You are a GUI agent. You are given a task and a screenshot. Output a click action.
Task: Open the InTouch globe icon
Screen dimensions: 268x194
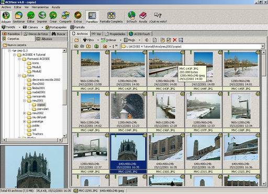pyautogui.click(x=131, y=17)
